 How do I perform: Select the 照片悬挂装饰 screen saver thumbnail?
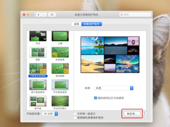tap(38, 85)
